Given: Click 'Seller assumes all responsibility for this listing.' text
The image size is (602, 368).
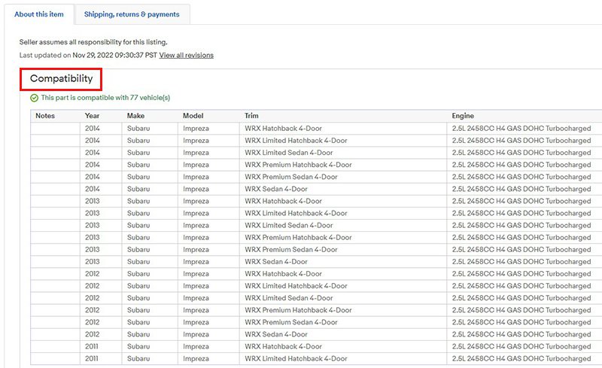Looking at the screenshot, I should (x=93, y=42).
